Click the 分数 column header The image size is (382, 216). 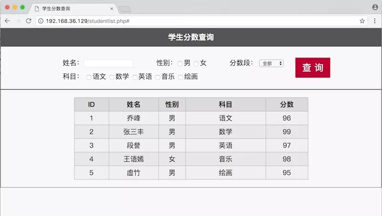click(x=287, y=104)
